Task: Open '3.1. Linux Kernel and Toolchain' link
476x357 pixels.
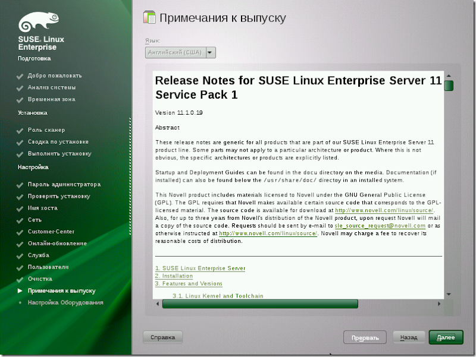Action: pos(218,296)
